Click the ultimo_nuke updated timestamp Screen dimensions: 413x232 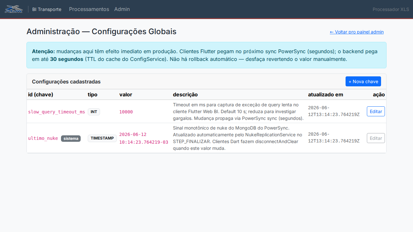pyautogui.click(x=334, y=138)
